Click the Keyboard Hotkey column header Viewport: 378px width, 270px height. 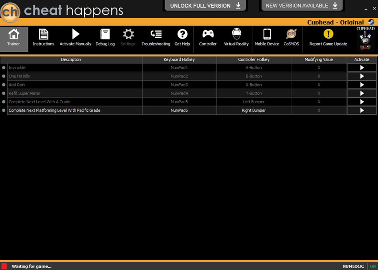[x=179, y=59]
